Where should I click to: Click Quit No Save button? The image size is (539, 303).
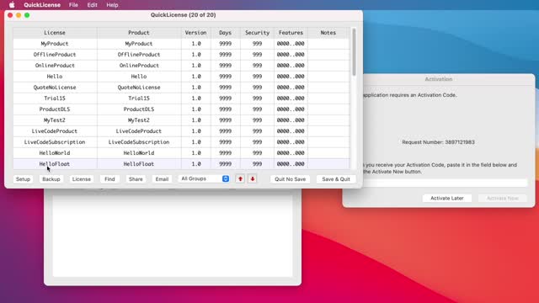(290, 179)
